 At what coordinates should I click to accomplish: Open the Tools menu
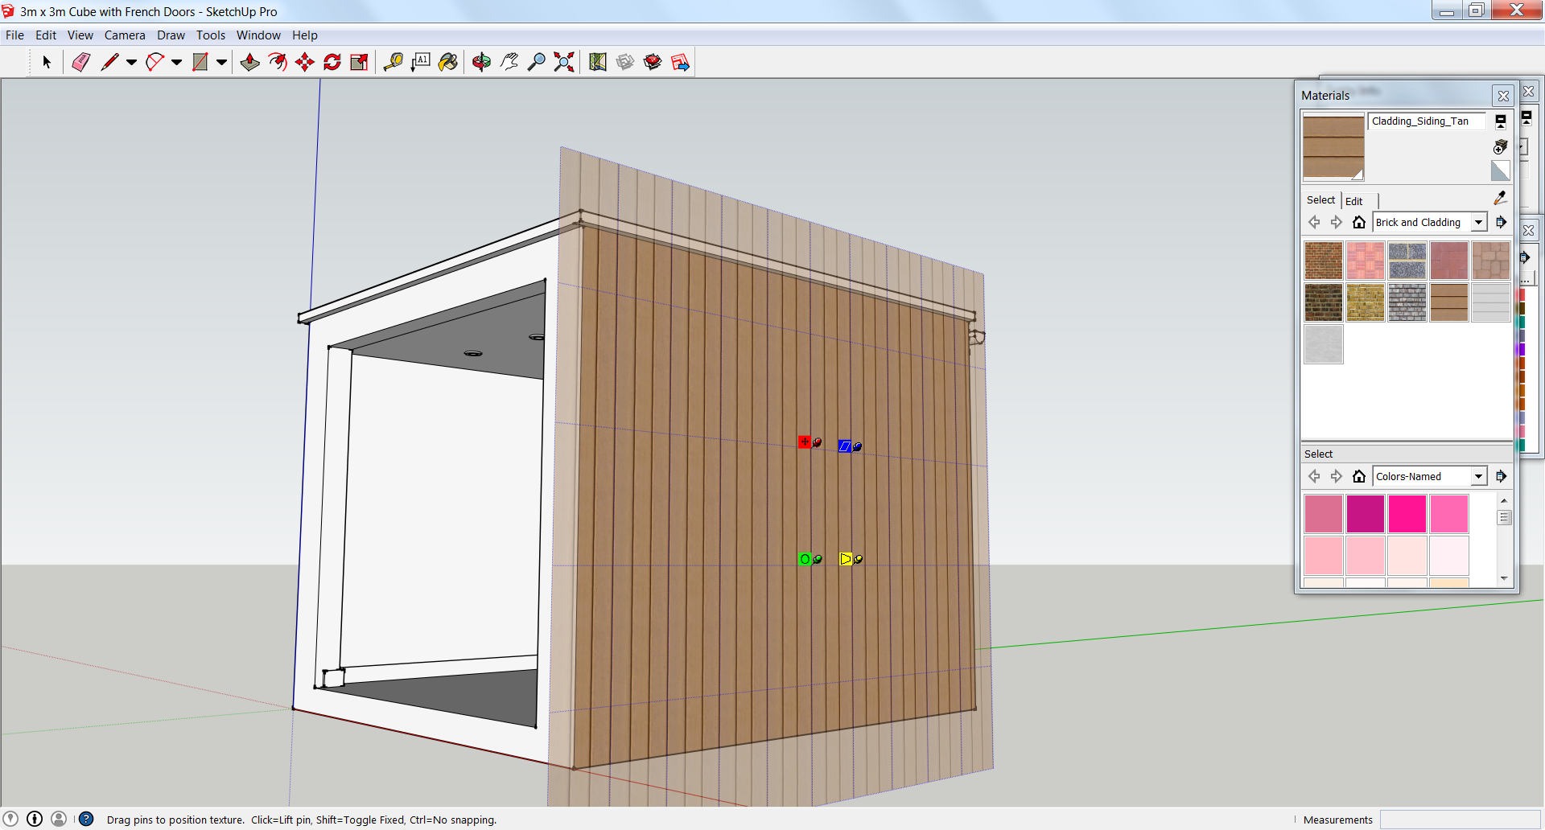click(211, 35)
